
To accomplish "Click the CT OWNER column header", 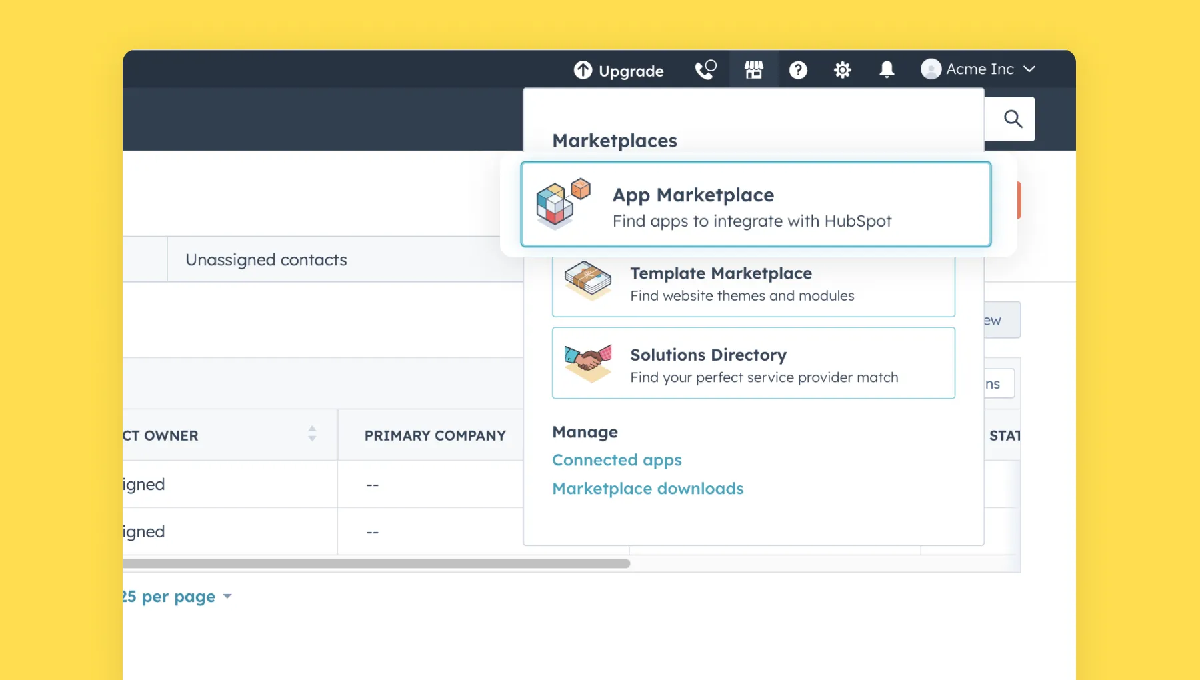I will [161, 435].
